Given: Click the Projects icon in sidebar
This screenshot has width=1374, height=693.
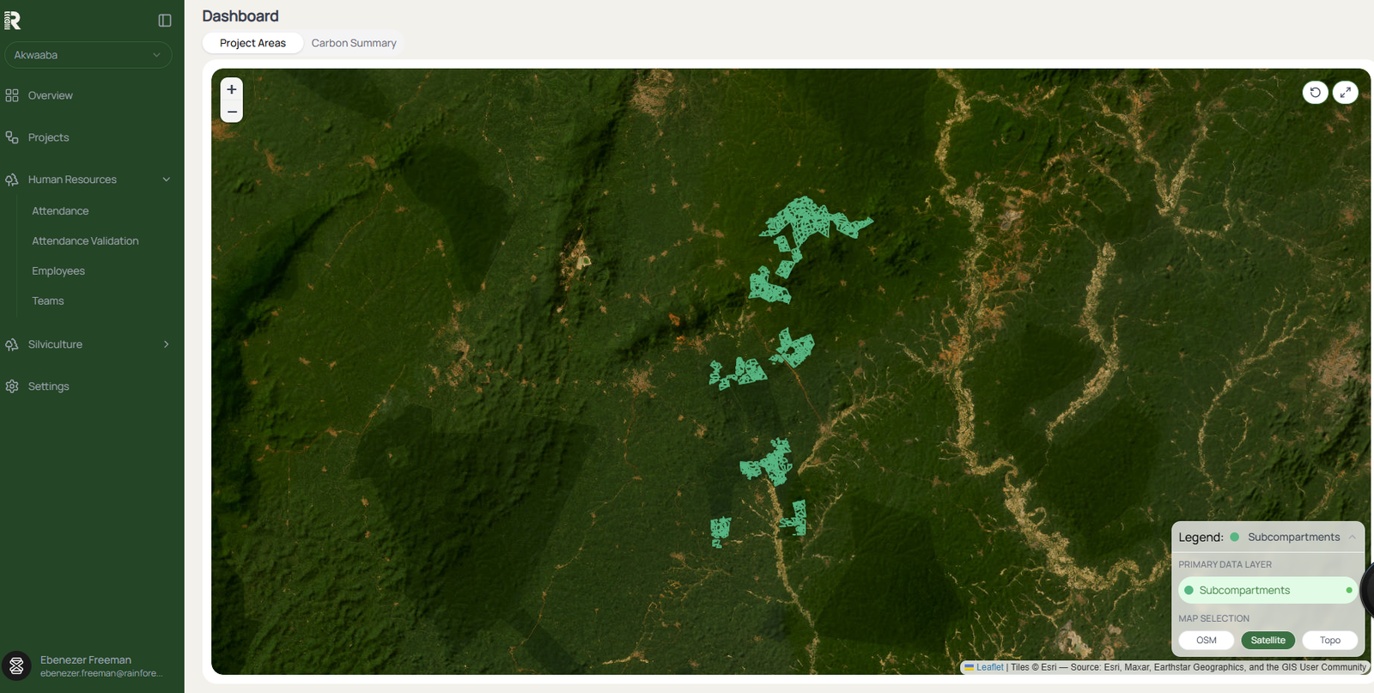Looking at the screenshot, I should 12,137.
